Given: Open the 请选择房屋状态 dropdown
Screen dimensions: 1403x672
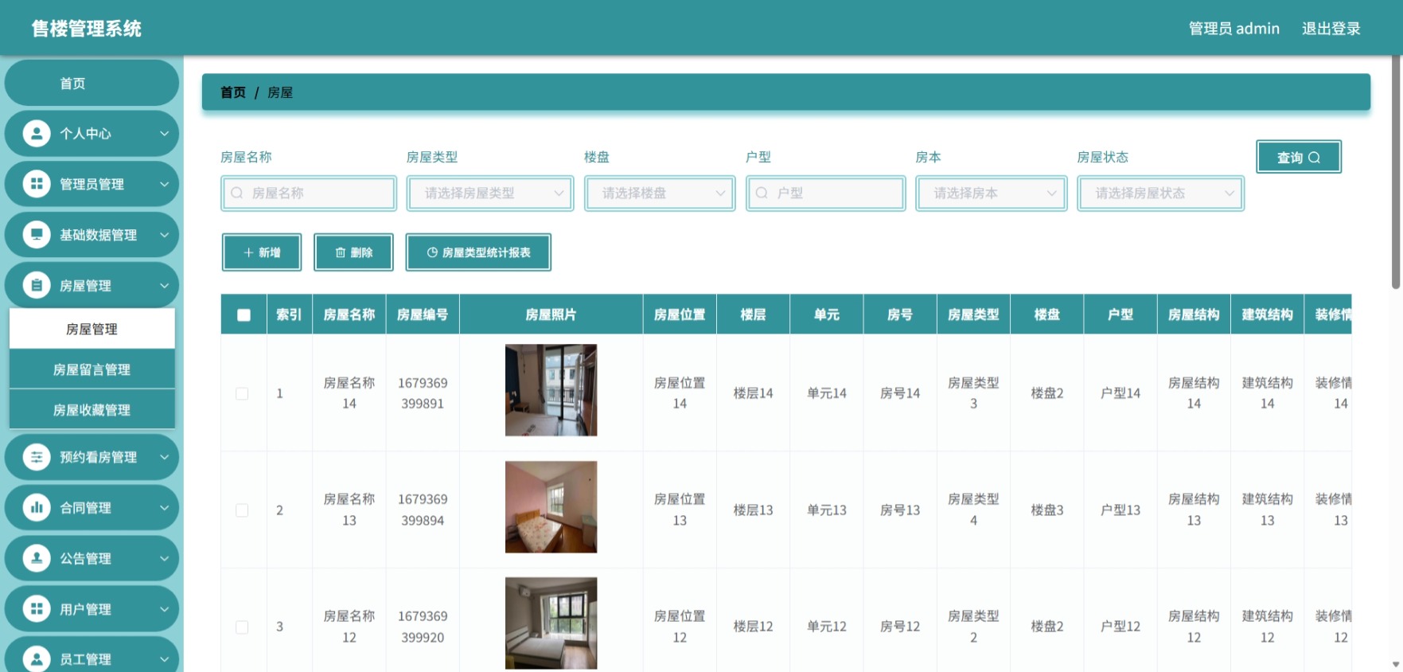Looking at the screenshot, I should pyautogui.click(x=1160, y=193).
